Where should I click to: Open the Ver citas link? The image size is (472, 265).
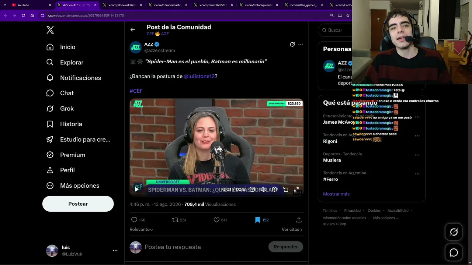pyautogui.click(x=292, y=229)
